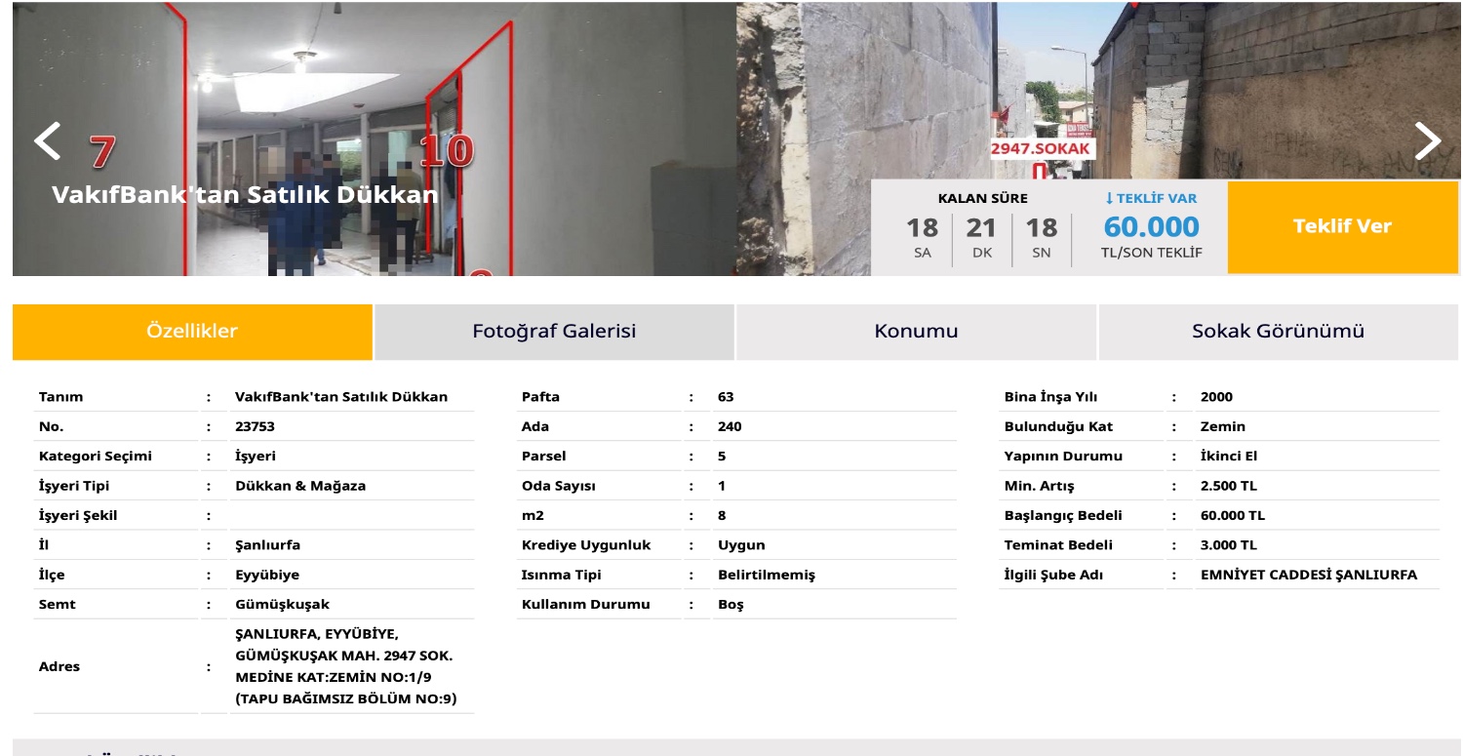
Task: Click the Başlangıç Bedeli 60.000 TL value
Action: [x=1232, y=515]
